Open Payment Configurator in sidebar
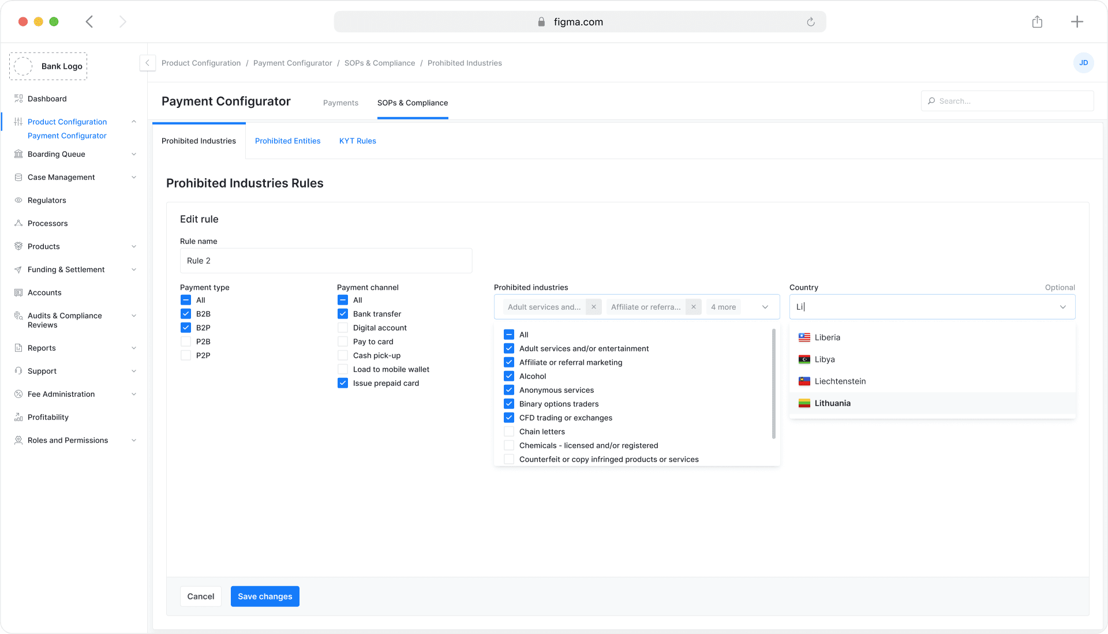Image resolution: width=1108 pixels, height=634 pixels. [67, 136]
